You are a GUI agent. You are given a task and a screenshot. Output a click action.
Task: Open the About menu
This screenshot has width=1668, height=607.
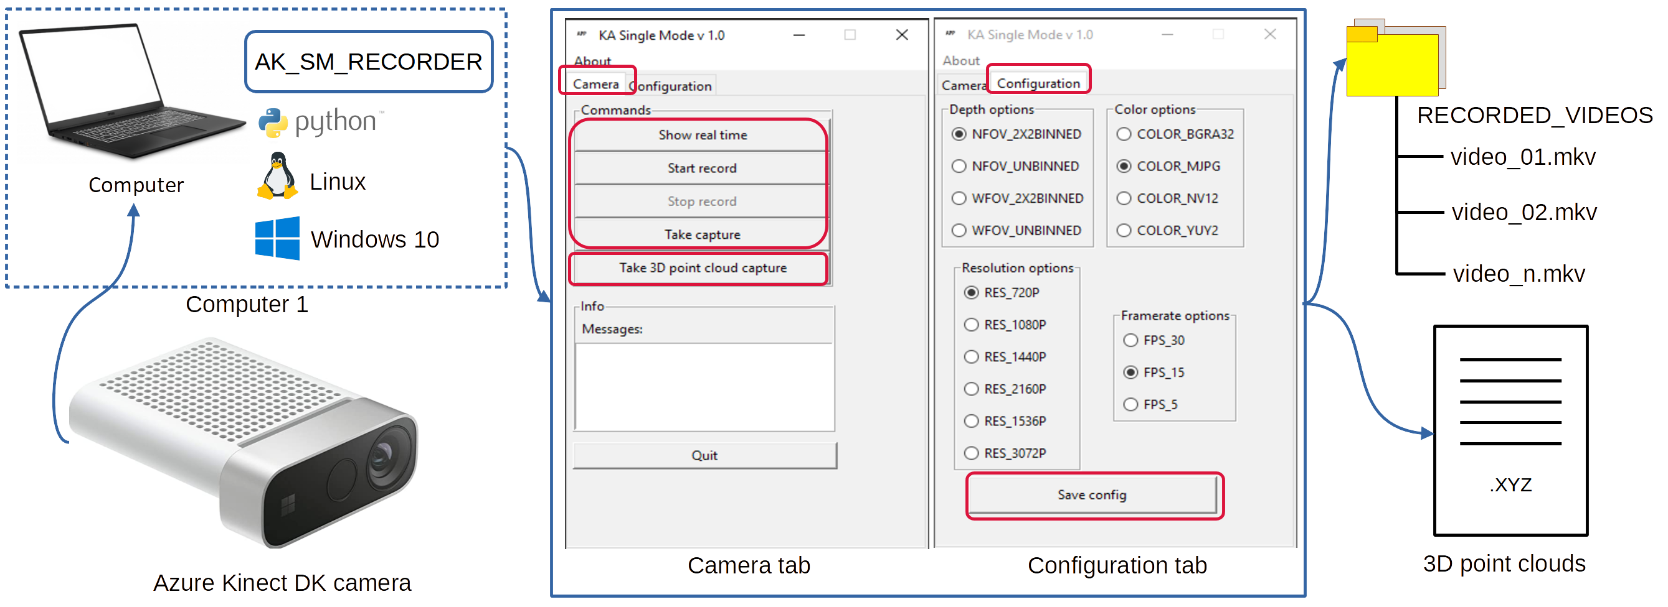592,62
